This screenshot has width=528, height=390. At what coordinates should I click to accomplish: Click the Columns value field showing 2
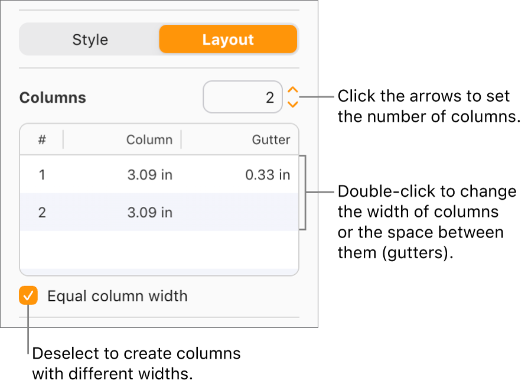pos(243,97)
